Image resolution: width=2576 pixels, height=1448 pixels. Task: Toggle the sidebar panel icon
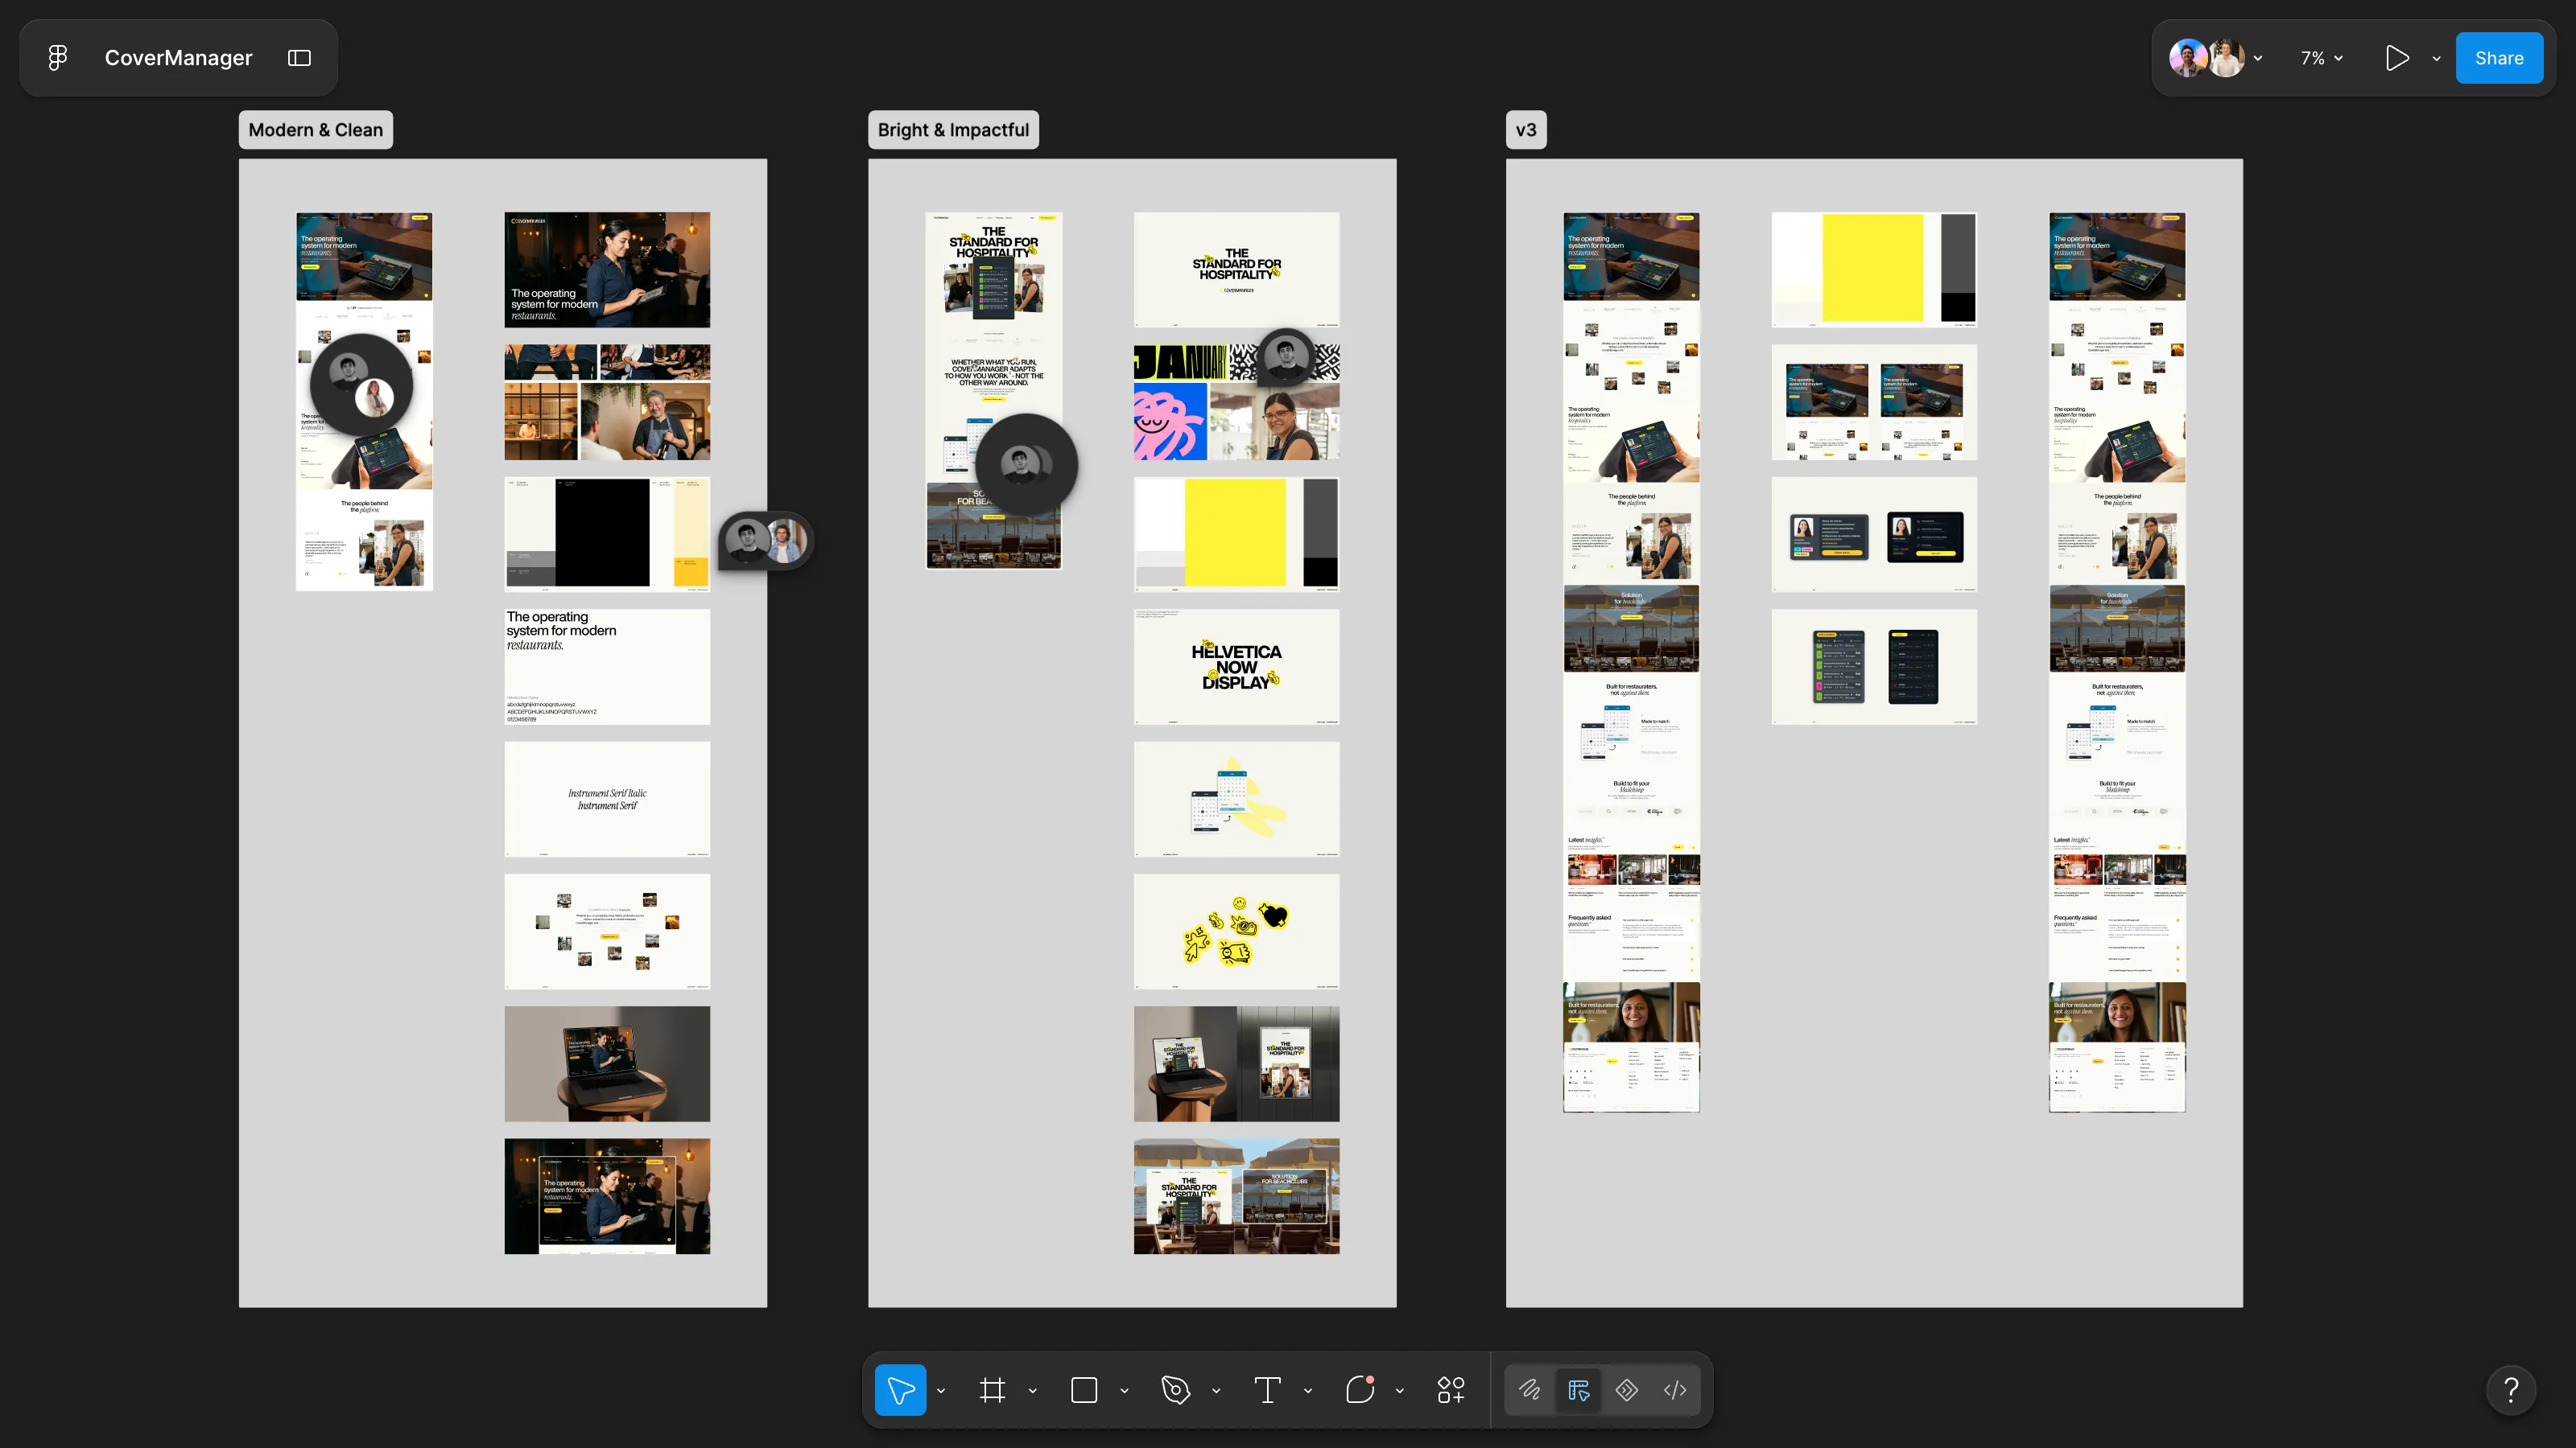click(x=299, y=58)
